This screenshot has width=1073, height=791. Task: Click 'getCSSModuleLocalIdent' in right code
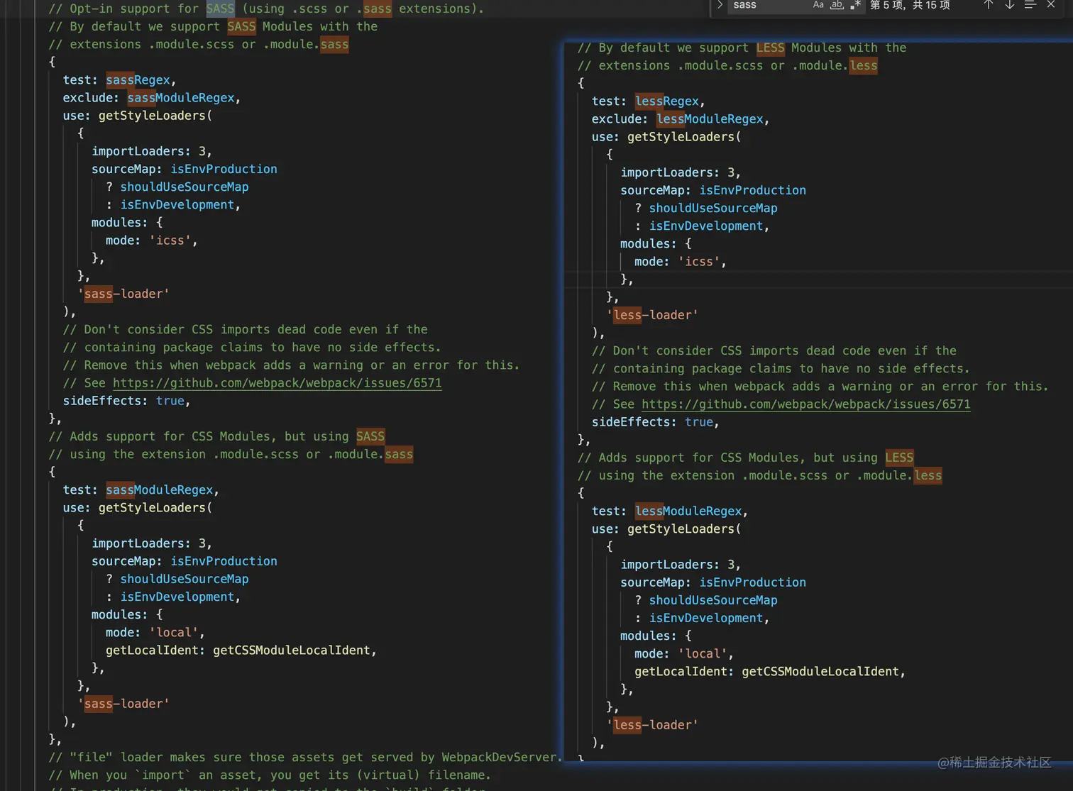coord(820,672)
